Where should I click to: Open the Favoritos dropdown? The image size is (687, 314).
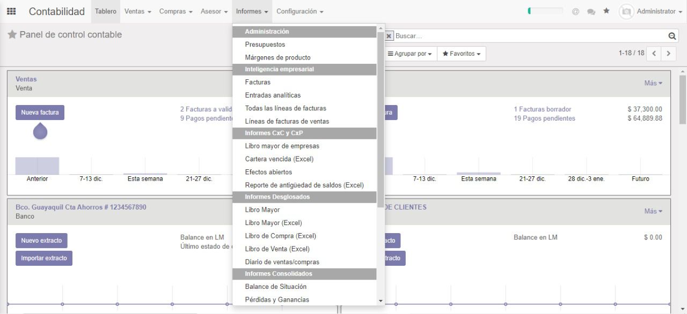tap(461, 54)
